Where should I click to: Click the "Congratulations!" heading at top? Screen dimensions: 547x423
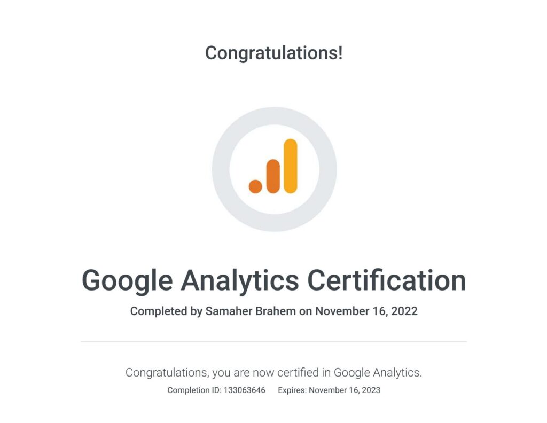(273, 53)
